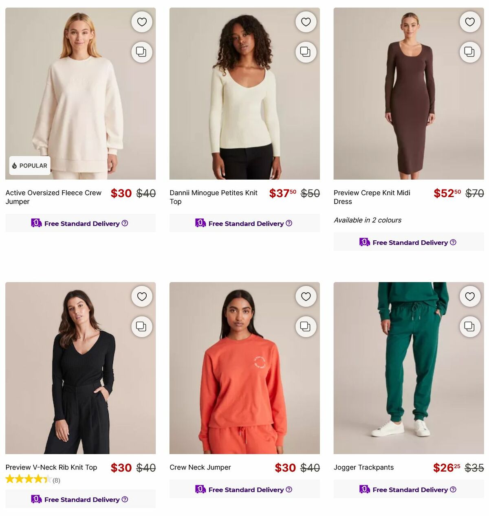Open the Active Oversized Fleece Crew Jumper page
The height and width of the screenshot is (516, 489).
pos(53,197)
